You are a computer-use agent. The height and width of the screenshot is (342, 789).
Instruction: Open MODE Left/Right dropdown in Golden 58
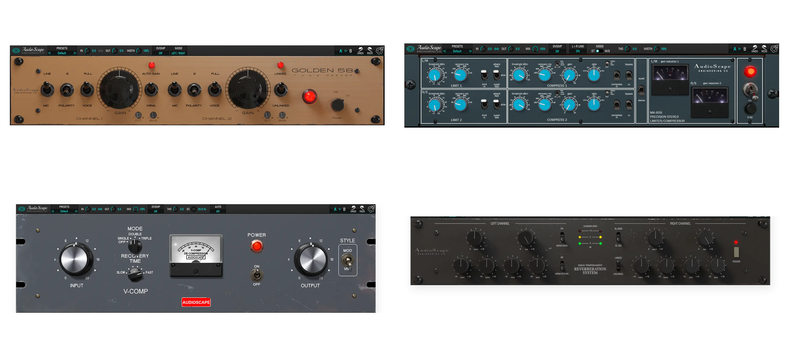pos(179,51)
